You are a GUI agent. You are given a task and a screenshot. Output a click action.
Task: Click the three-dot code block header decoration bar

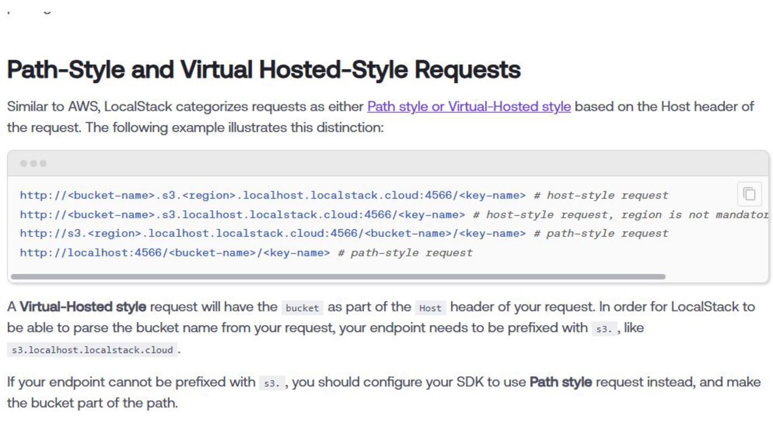[x=388, y=163]
